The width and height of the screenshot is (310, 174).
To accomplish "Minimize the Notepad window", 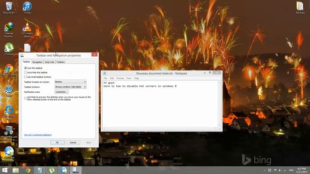I will coord(205,73).
